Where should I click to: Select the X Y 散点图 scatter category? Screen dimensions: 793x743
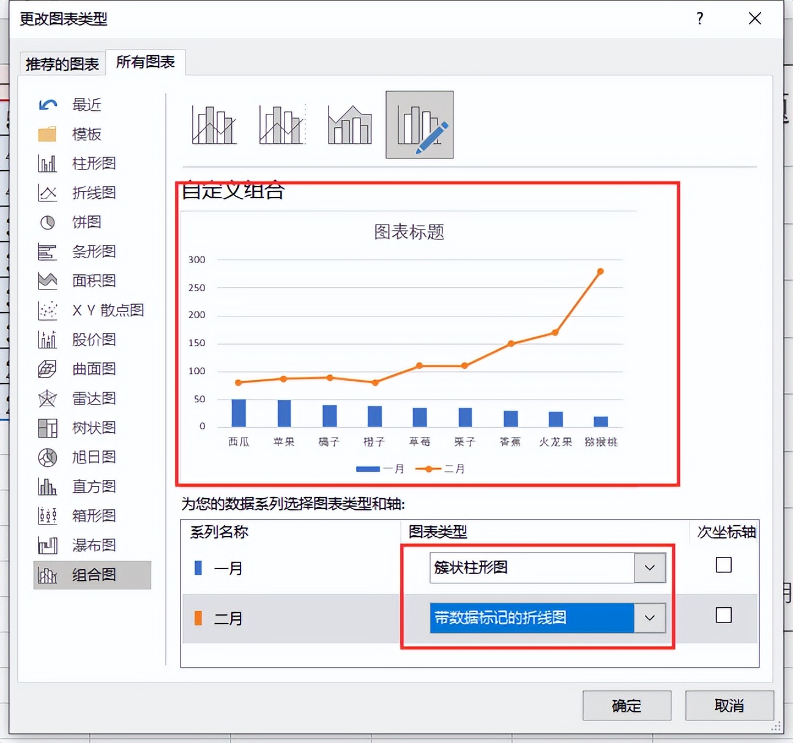(x=108, y=310)
